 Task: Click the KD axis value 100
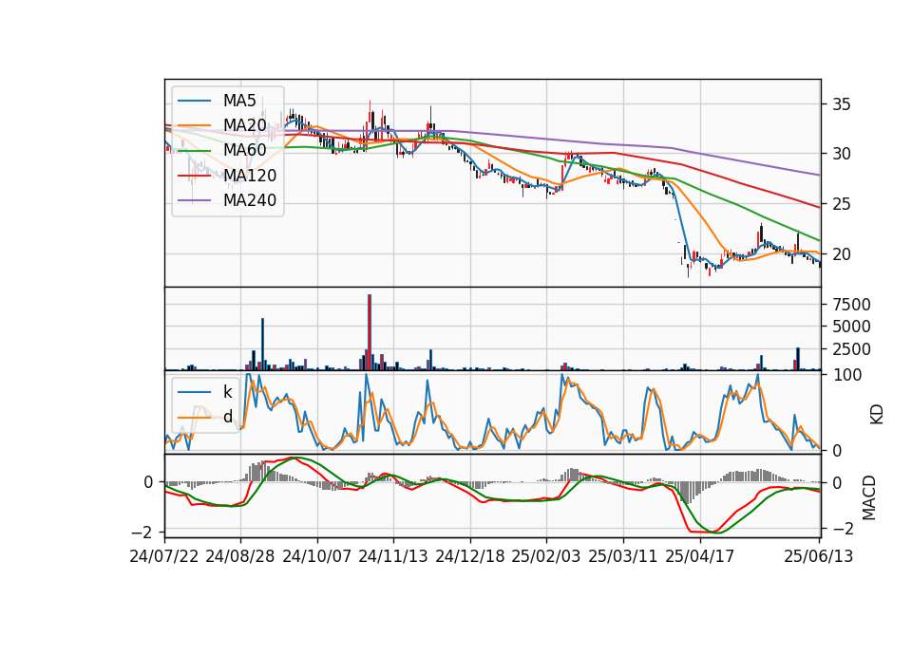tap(846, 375)
